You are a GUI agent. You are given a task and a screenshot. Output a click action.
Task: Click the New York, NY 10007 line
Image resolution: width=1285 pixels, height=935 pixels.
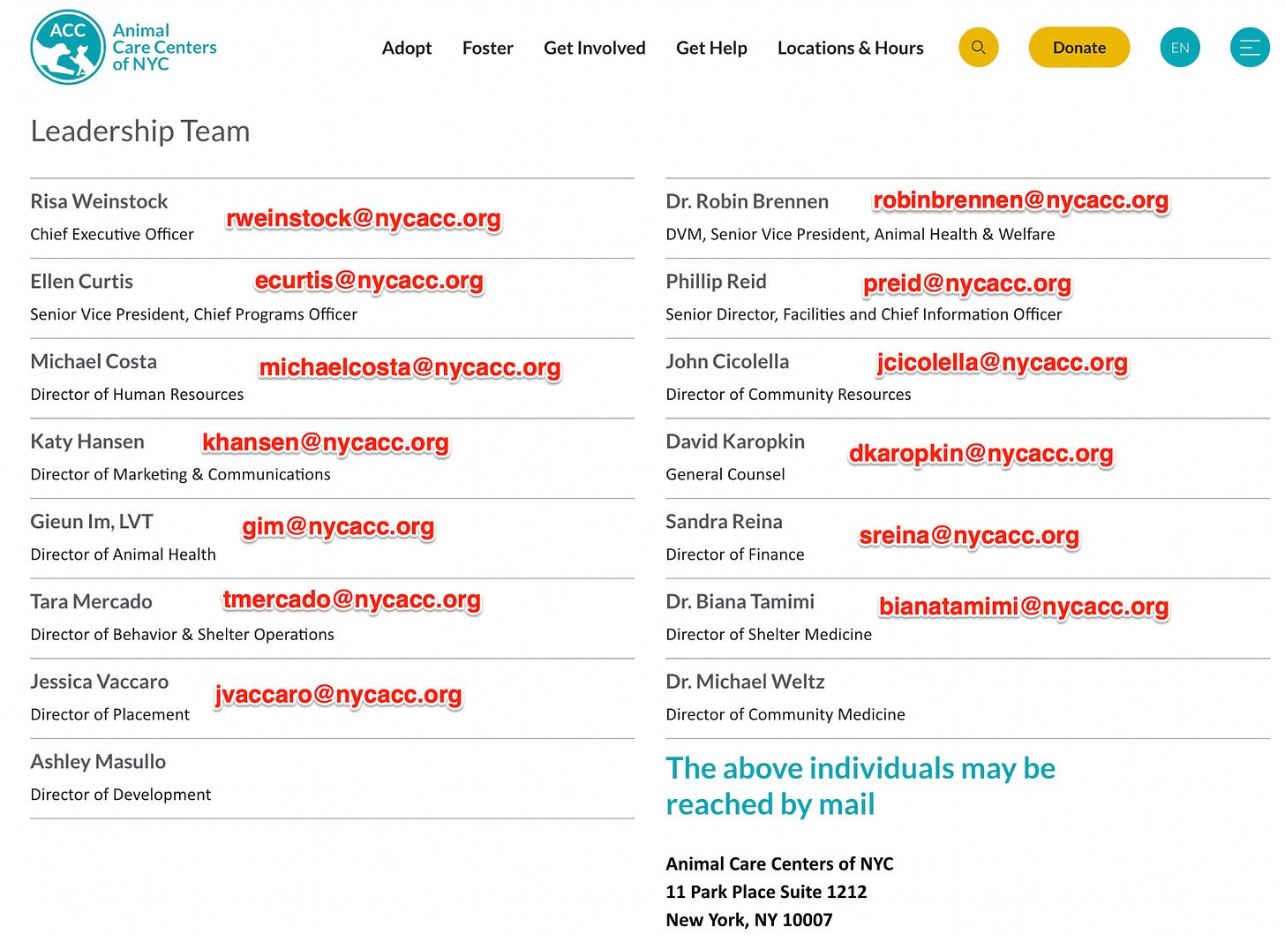pos(748,920)
